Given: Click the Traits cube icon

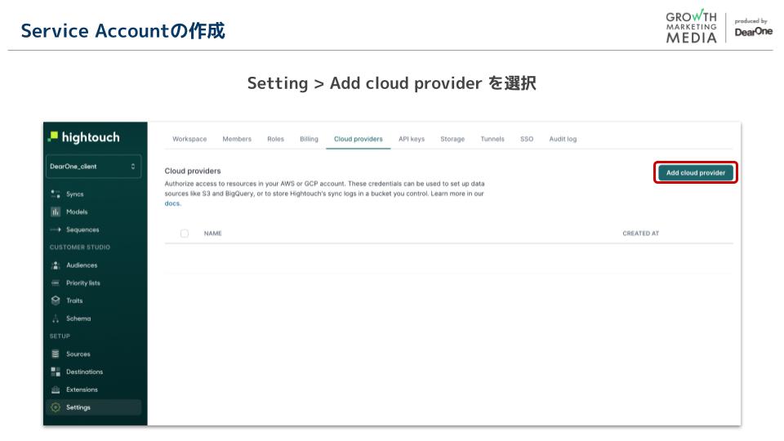Looking at the screenshot, I should click(x=56, y=301).
